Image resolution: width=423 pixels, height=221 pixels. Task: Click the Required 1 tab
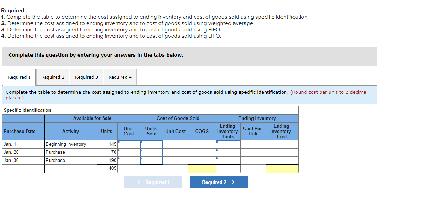[19, 77]
